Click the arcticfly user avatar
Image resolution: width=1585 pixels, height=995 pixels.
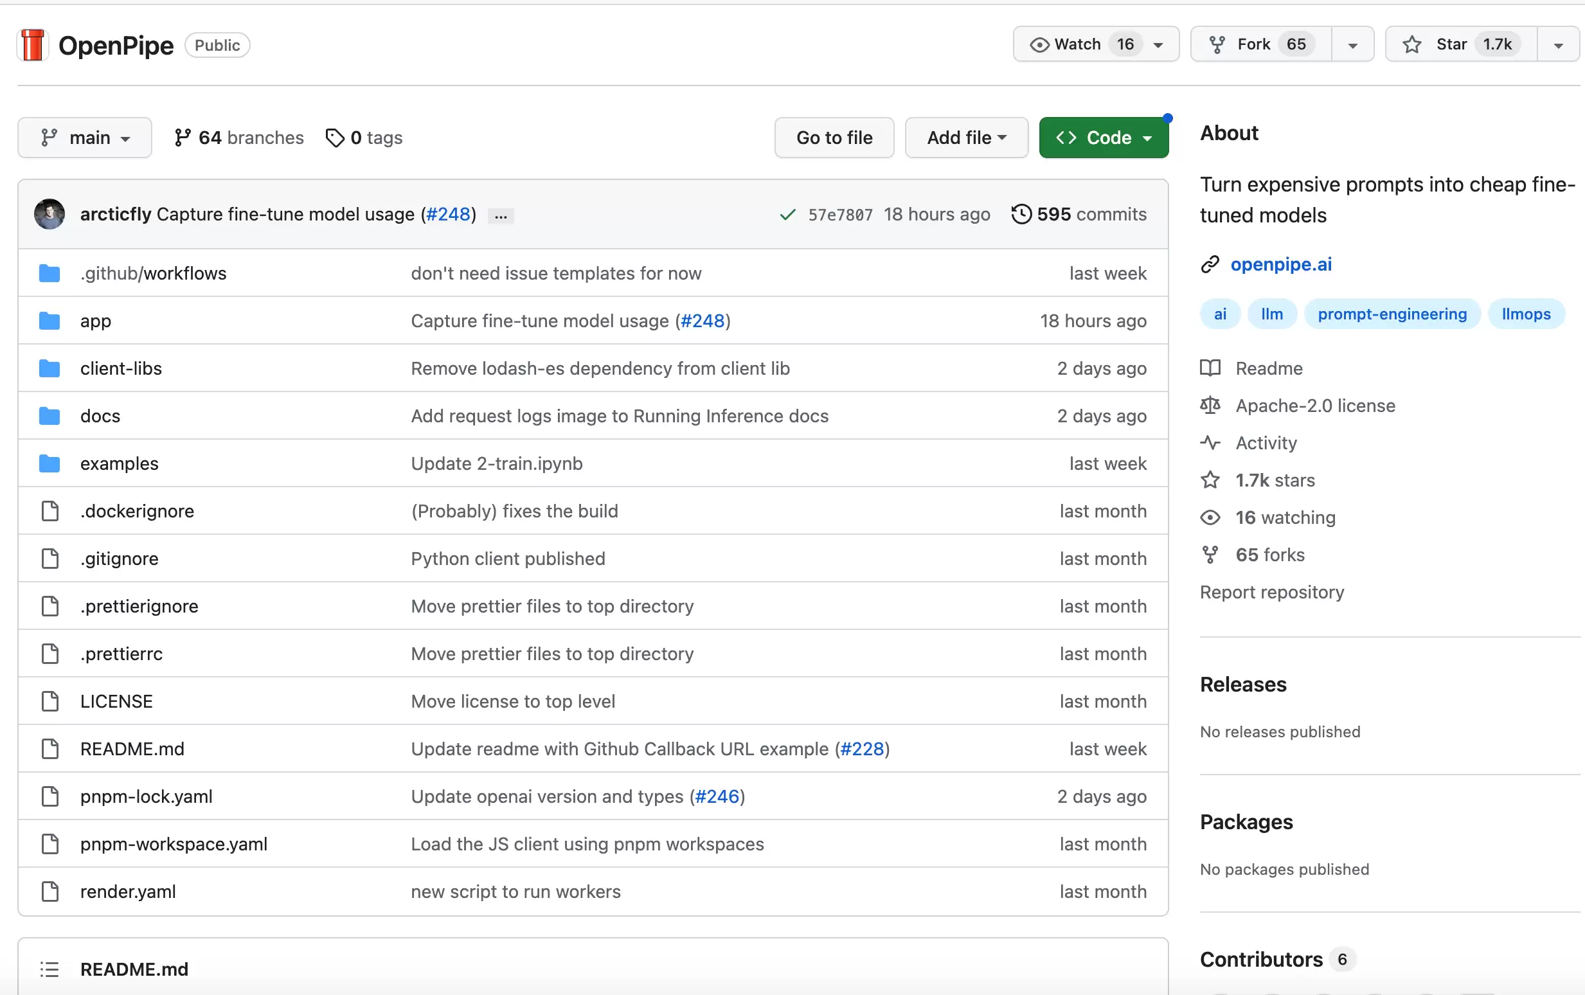click(49, 214)
